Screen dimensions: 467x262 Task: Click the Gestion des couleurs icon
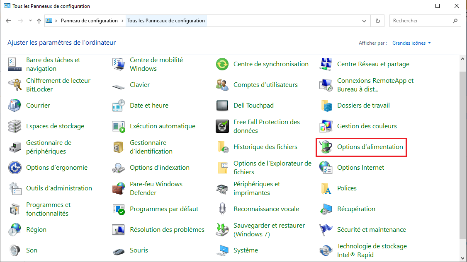(x=326, y=126)
